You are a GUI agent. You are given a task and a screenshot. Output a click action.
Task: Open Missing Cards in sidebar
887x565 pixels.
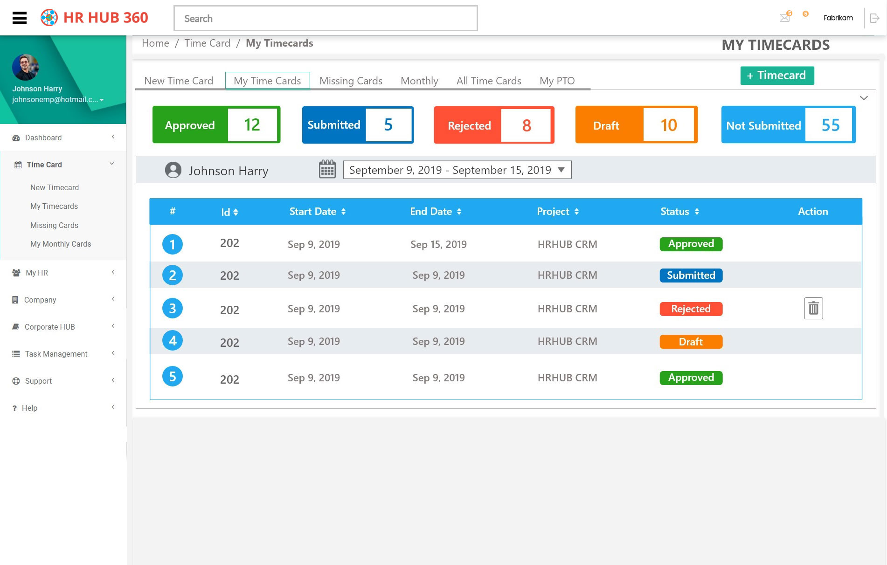[54, 225]
